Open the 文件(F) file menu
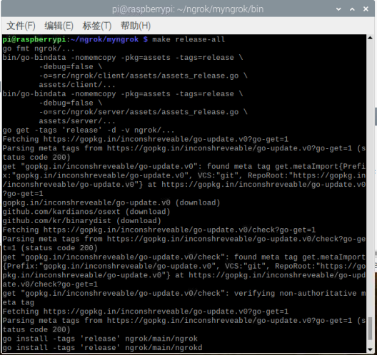The image size is (377, 355). (21, 26)
